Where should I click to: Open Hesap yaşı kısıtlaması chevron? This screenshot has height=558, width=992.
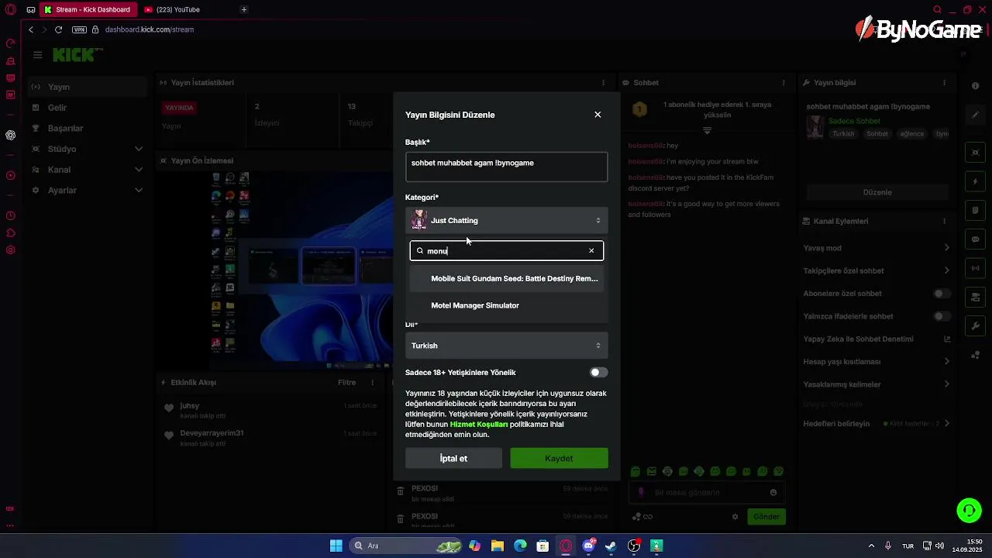click(x=946, y=362)
